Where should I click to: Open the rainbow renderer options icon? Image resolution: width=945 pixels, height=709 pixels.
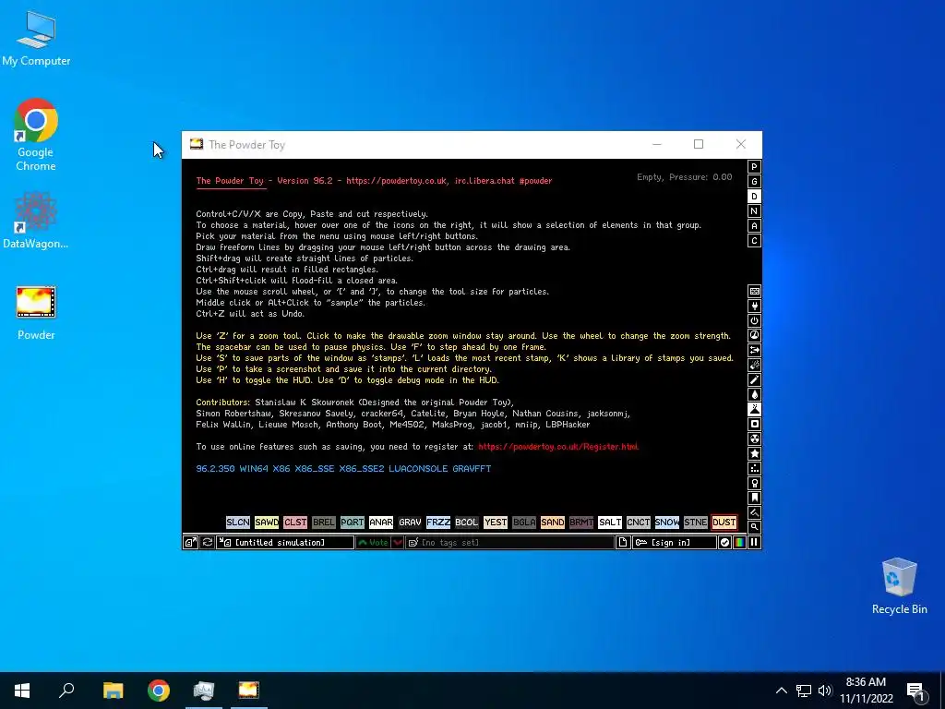click(739, 543)
